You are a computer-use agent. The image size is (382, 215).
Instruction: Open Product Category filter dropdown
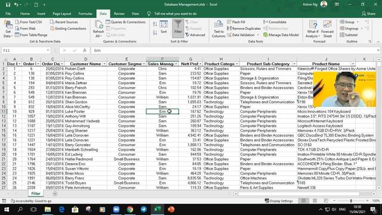coord(237,64)
